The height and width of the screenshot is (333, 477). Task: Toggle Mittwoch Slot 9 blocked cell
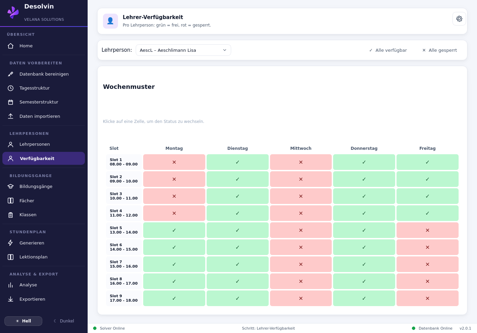click(x=301, y=298)
